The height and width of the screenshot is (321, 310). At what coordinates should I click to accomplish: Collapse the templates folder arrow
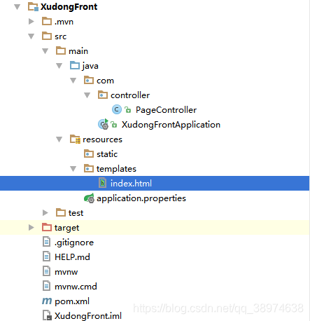(x=73, y=169)
